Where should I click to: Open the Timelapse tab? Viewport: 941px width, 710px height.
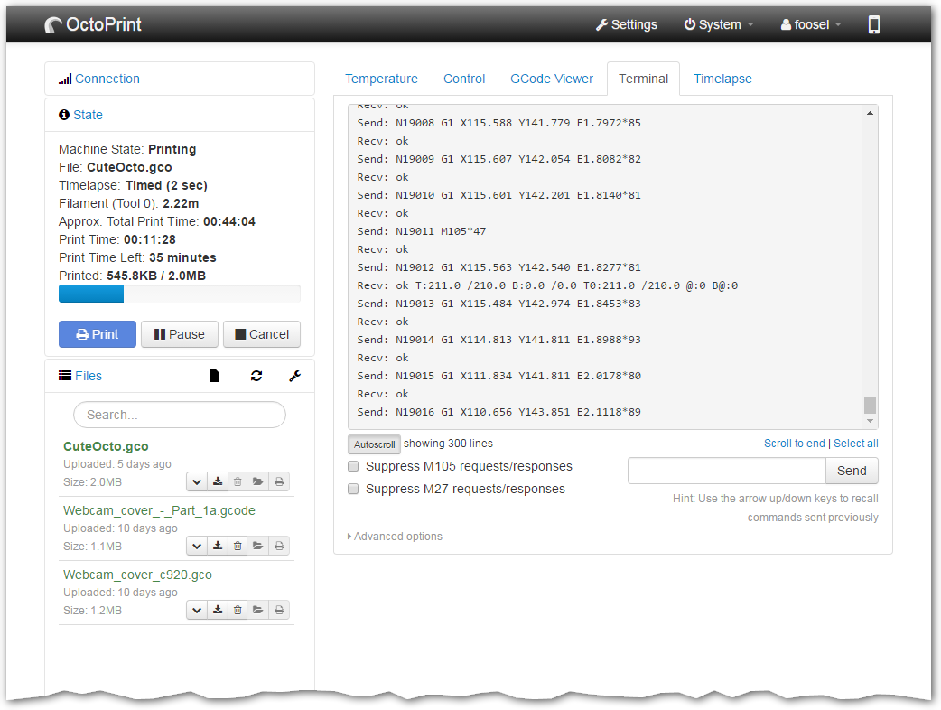(722, 79)
